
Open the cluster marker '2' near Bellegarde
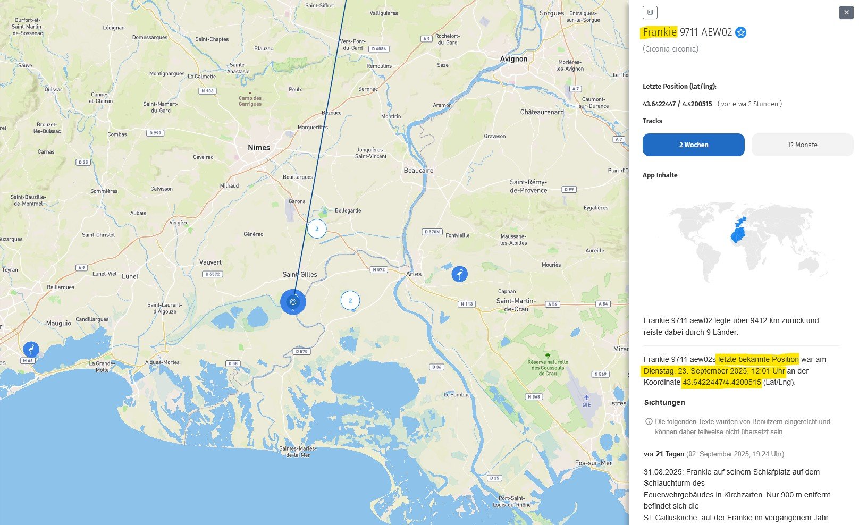(x=317, y=228)
